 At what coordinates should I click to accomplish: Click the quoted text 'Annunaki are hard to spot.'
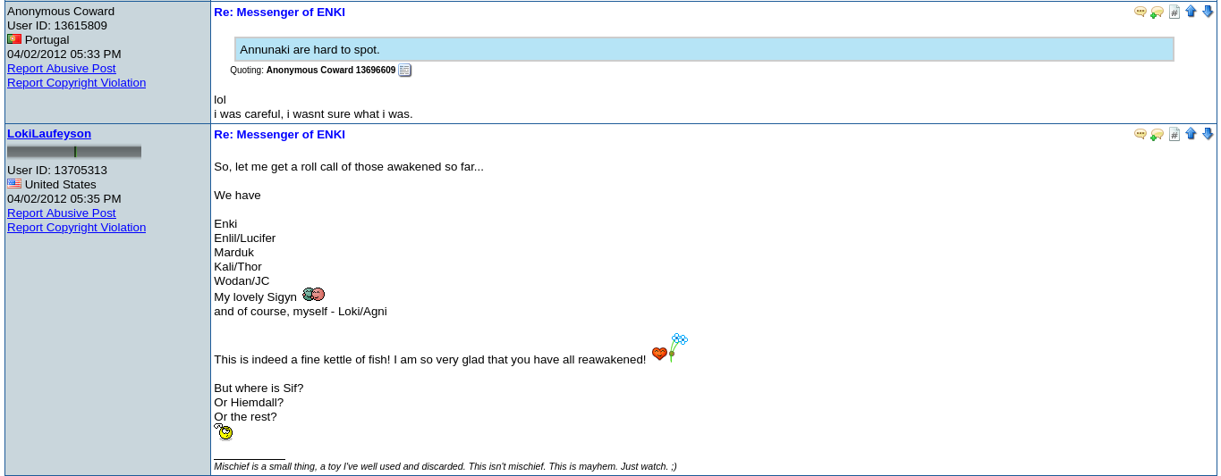(309, 50)
